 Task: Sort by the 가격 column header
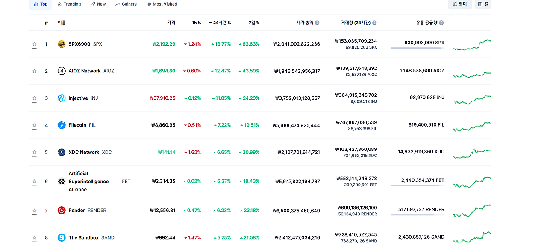(171, 23)
